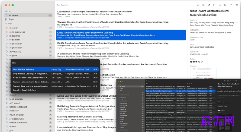This screenshot has width=241, height=132.
Task: Click 'All Papers' in the dark window sidebar
Action: pos(131,86)
